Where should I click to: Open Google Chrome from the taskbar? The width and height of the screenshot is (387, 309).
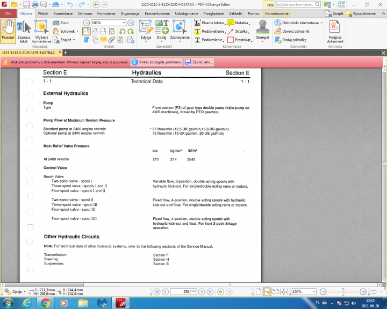tap(46, 303)
